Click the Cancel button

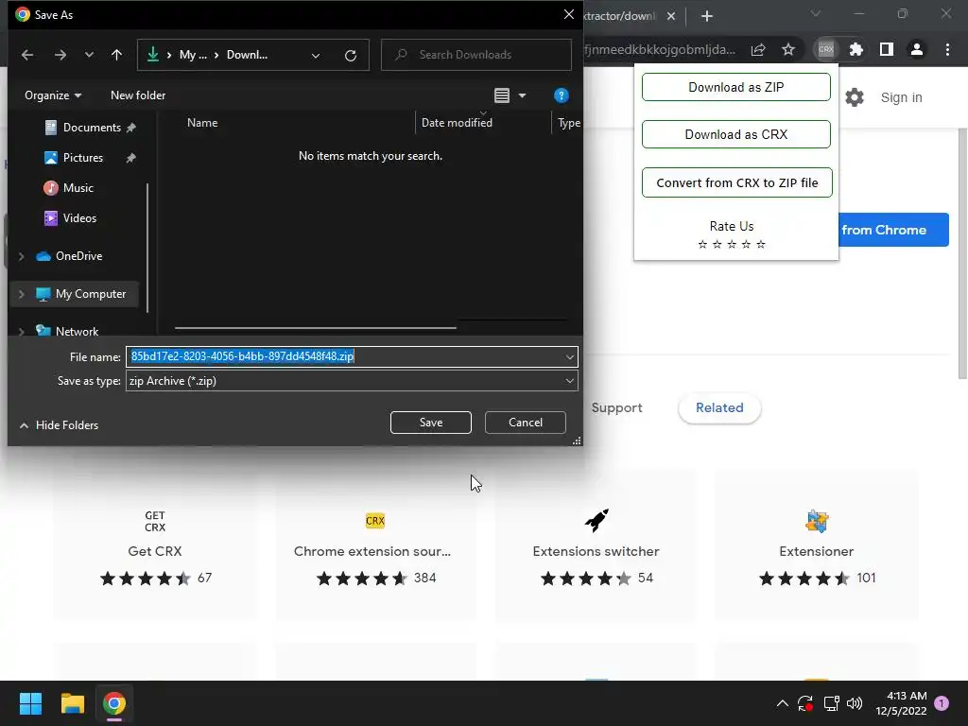click(526, 423)
